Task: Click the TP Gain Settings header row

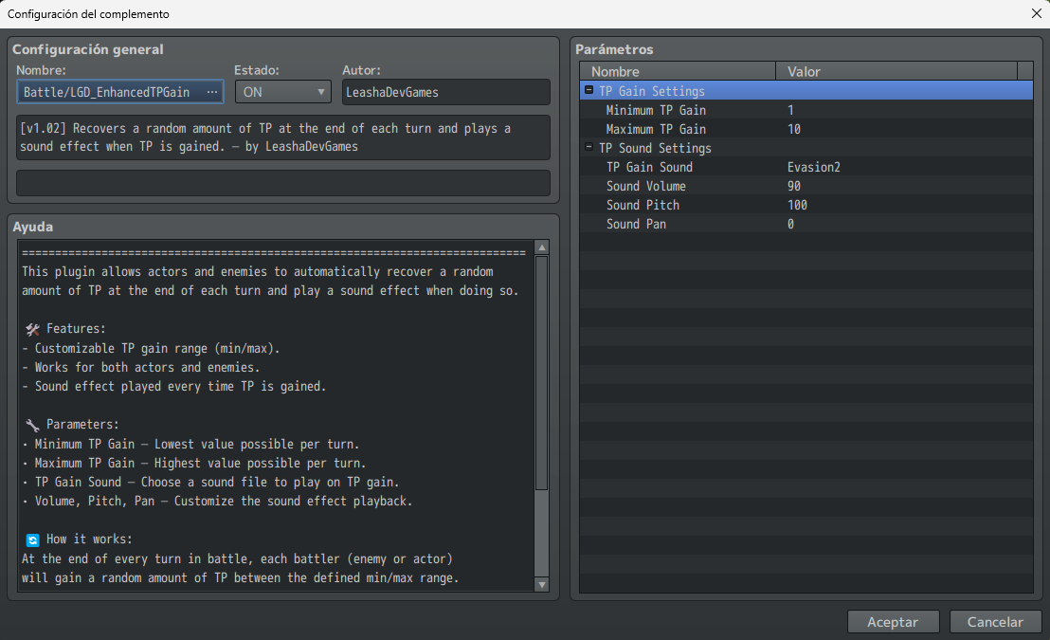Action: [806, 90]
